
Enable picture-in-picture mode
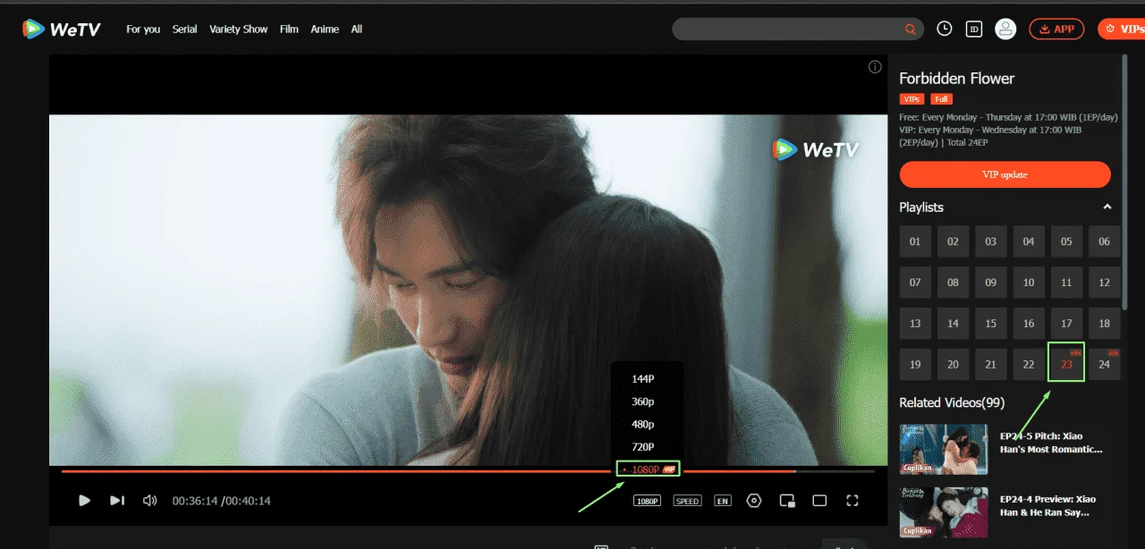(787, 501)
